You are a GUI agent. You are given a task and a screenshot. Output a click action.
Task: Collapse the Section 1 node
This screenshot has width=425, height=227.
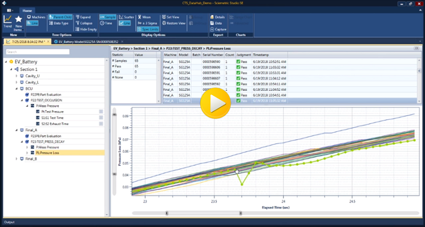[x=11, y=70]
